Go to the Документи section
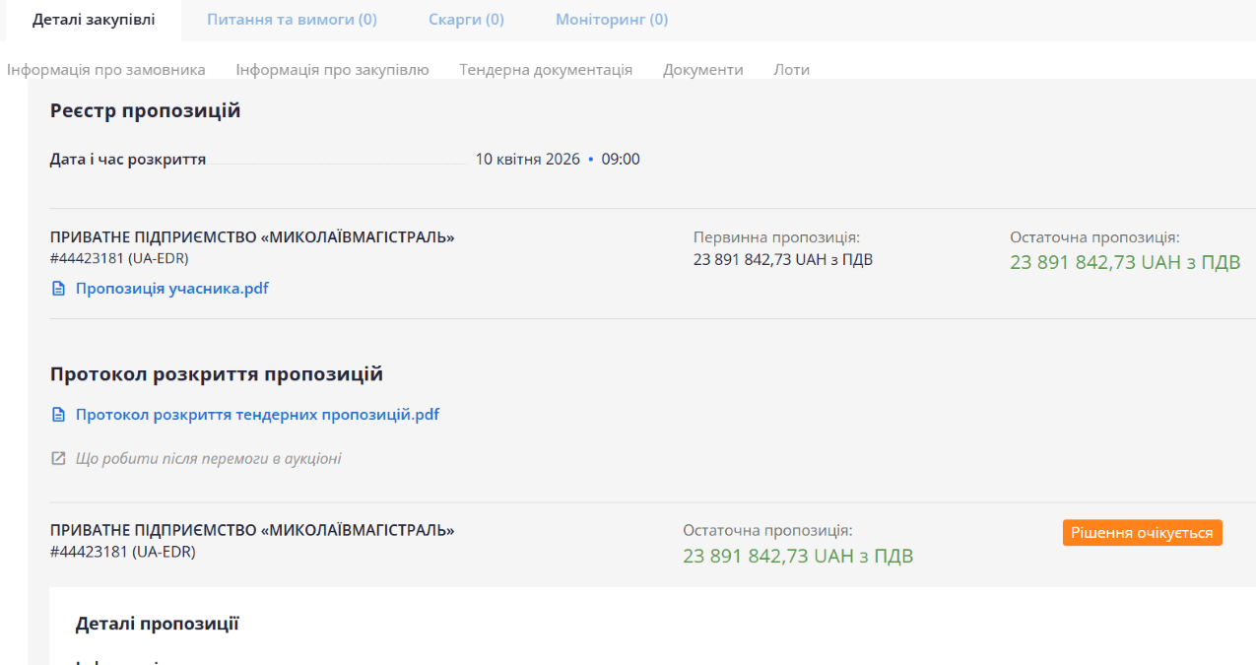The width and height of the screenshot is (1256, 665). pyautogui.click(x=702, y=70)
